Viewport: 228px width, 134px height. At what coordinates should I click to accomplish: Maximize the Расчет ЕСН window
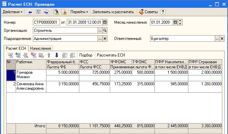click(217, 4)
